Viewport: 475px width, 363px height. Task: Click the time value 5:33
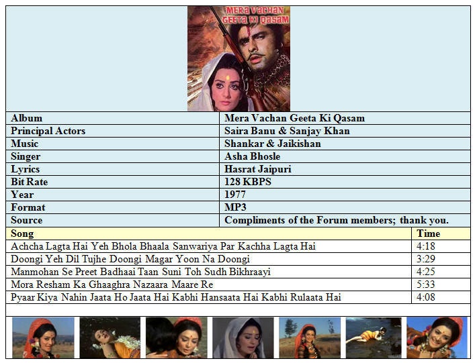426,284
